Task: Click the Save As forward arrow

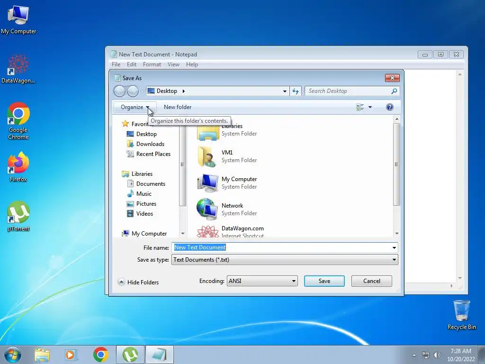Action: click(x=133, y=91)
